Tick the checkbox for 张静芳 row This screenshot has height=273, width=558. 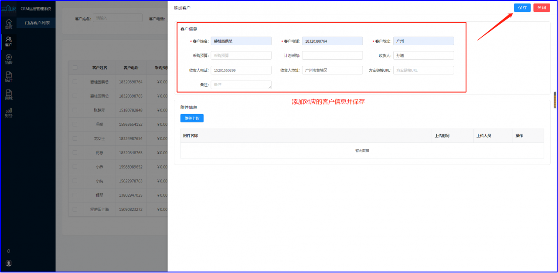coord(75,110)
